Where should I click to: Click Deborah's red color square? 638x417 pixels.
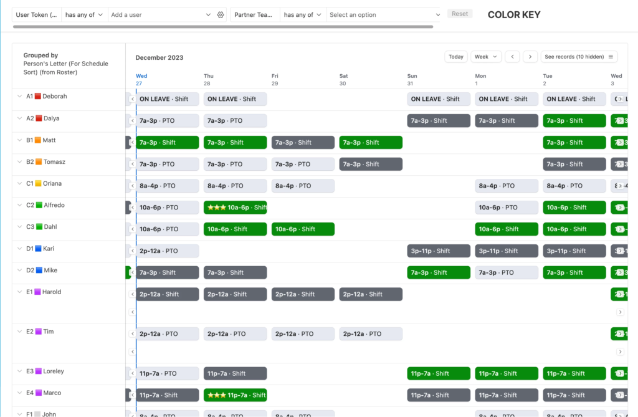click(x=38, y=96)
